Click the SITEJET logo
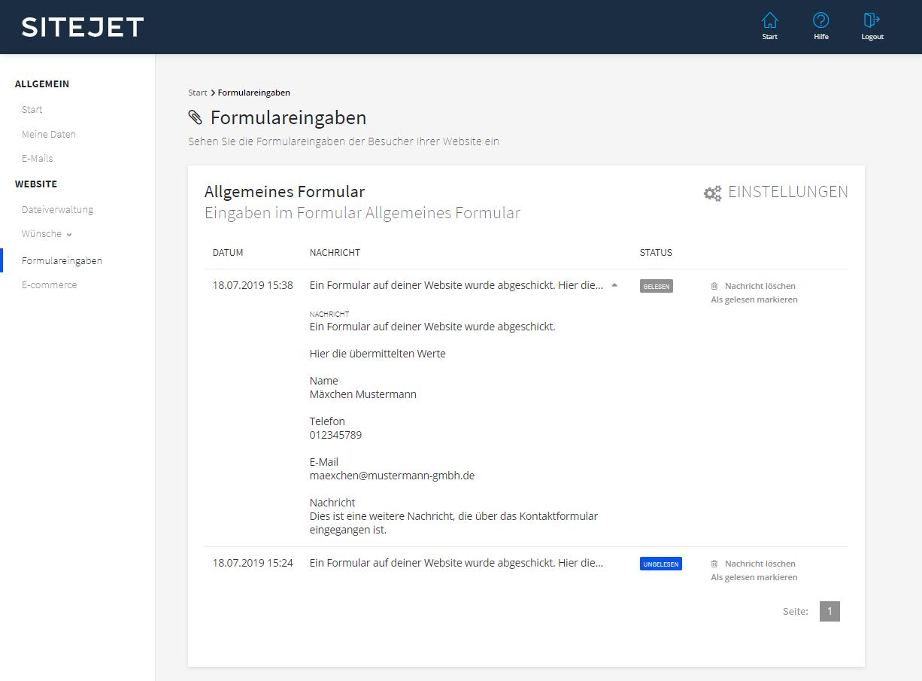The width and height of the screenshot is (922, 681). click(x=83, y=28)
